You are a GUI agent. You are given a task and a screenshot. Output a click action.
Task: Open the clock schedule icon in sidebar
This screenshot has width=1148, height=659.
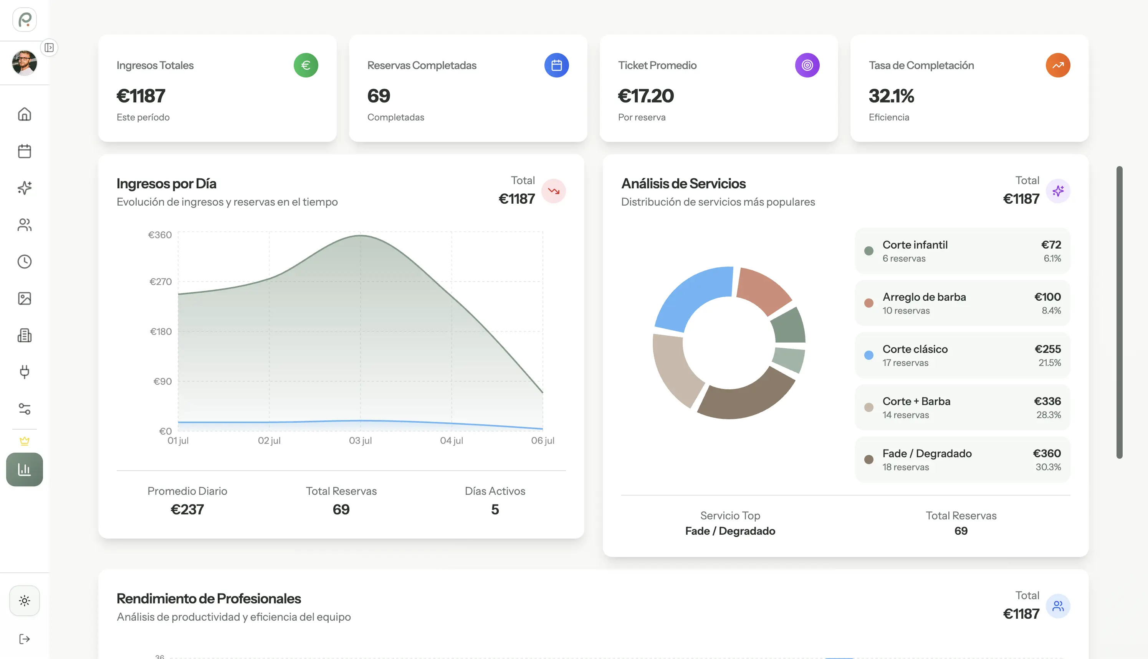coord(25,262)
